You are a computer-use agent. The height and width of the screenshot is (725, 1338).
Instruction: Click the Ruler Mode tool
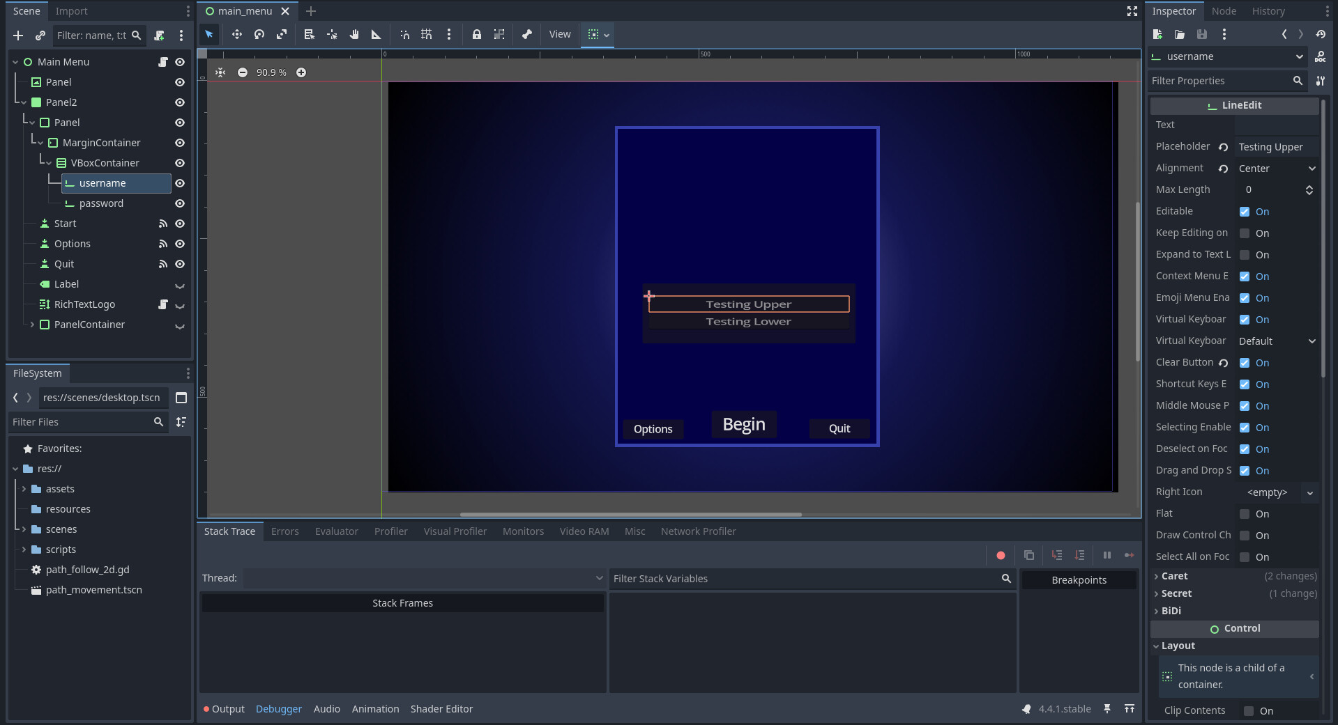[x=376, y=34]
